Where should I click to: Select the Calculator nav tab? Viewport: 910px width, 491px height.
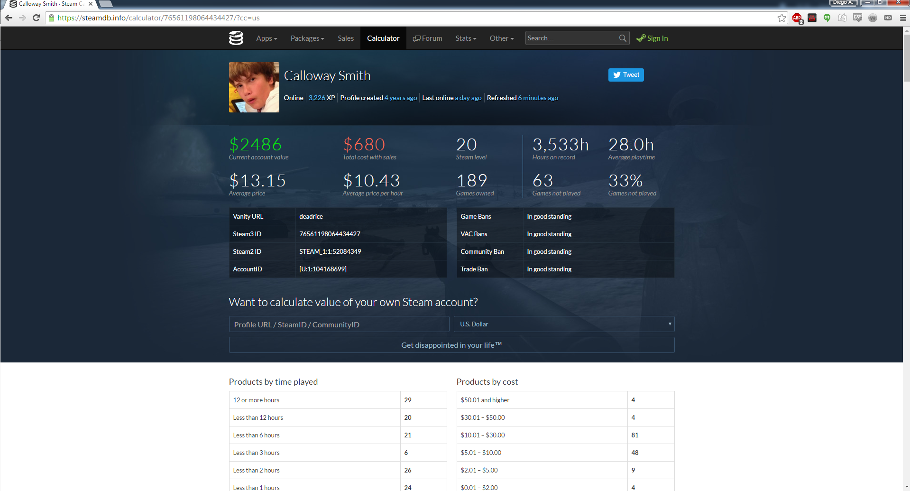[383, 38]
